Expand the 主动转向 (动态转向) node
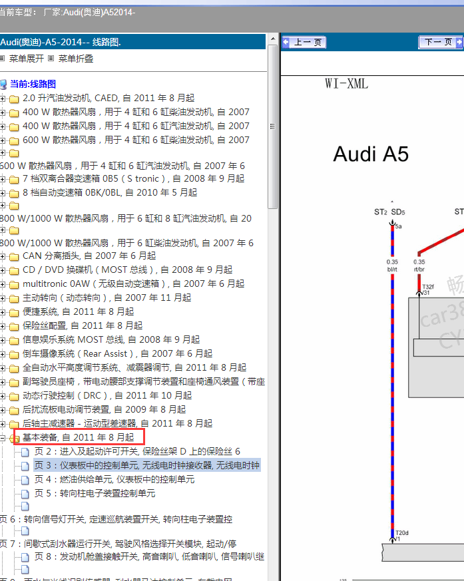The height and width of the screenshot is (581, 464). click(3, 298)
